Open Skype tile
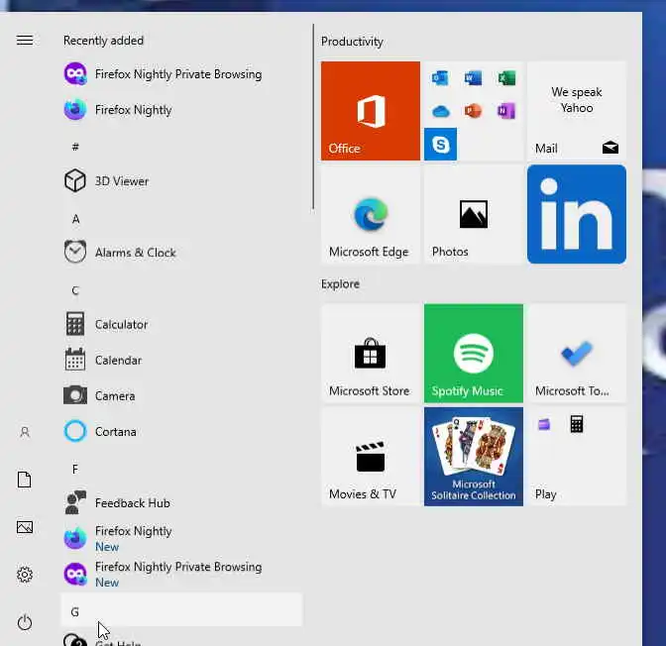This screenshot has height=646, width=666. 440,144
